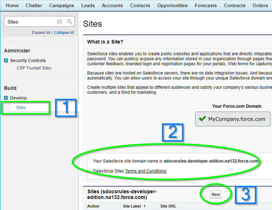Go to the Campaigns tab
Screen dimensions: 272x210
[61, 6]
